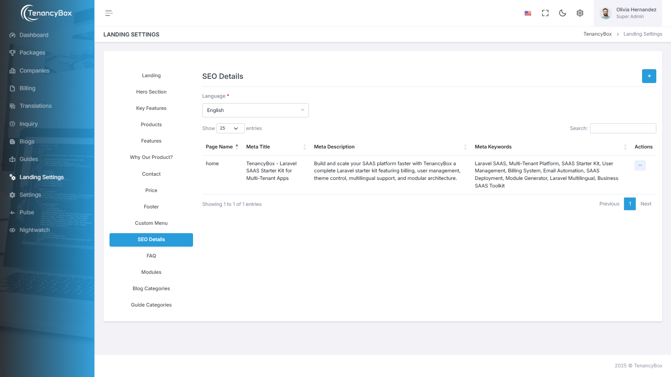Switch to dark mode with moon icon
This screenshot has height=377, width=671.
pyautogui.click(x=563, y=13)
